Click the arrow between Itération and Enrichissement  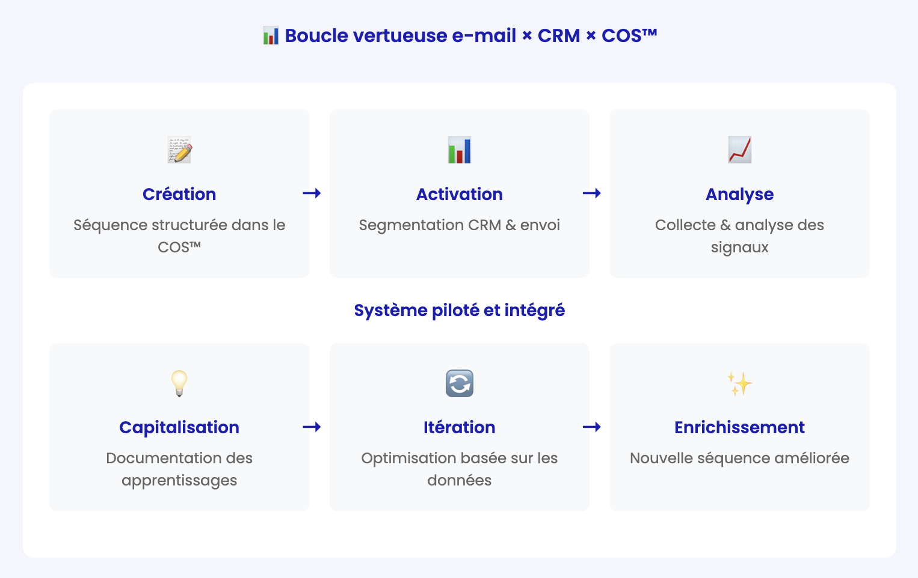tap(592, 427)
